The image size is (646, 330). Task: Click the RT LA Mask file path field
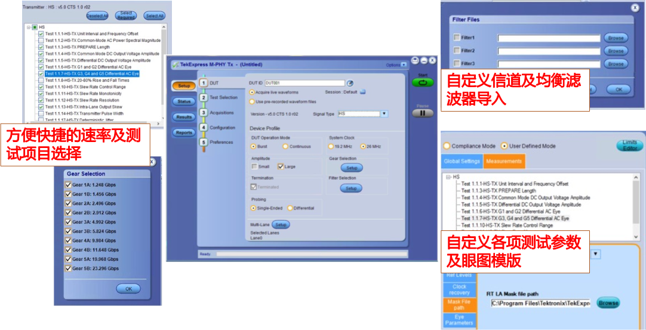pos(540,303)
